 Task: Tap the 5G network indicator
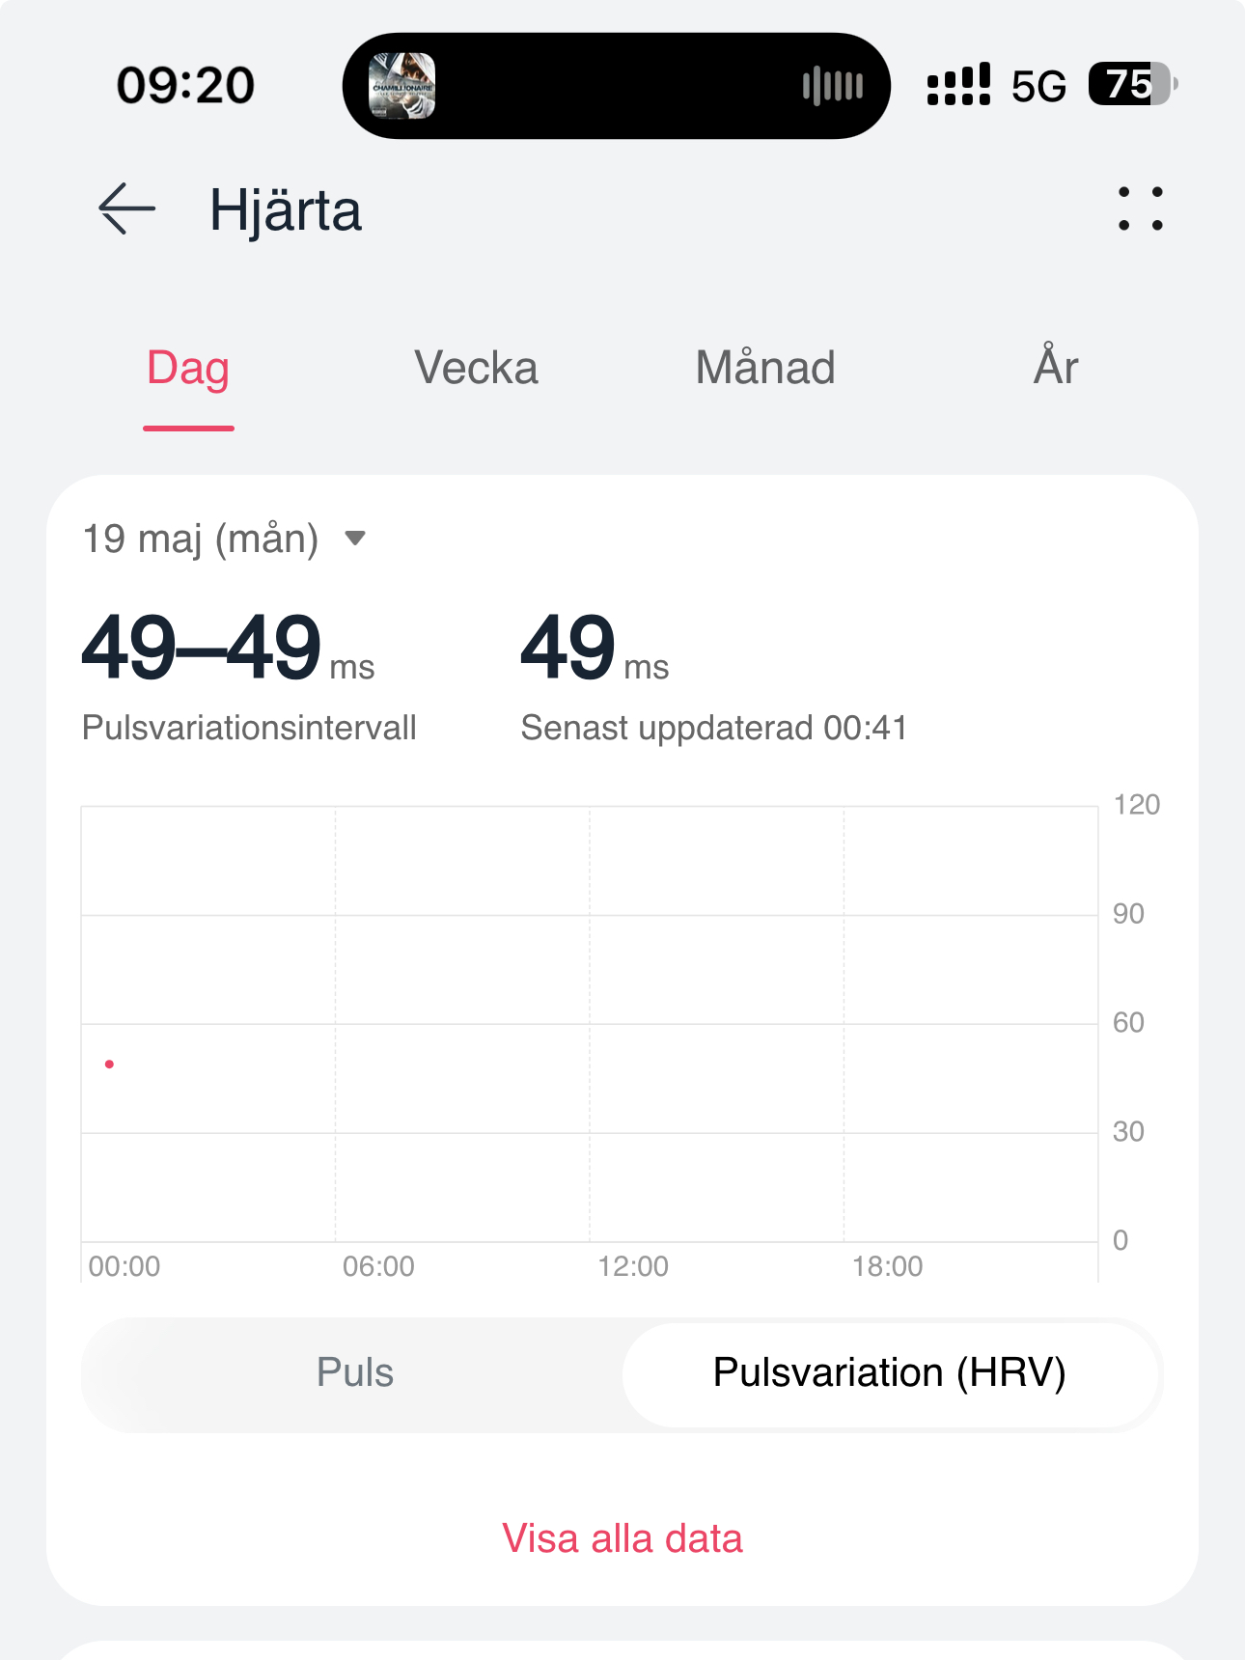point(1038,87)
